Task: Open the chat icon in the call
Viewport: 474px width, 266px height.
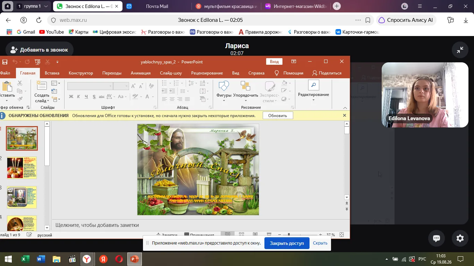Action: [437, 238]
